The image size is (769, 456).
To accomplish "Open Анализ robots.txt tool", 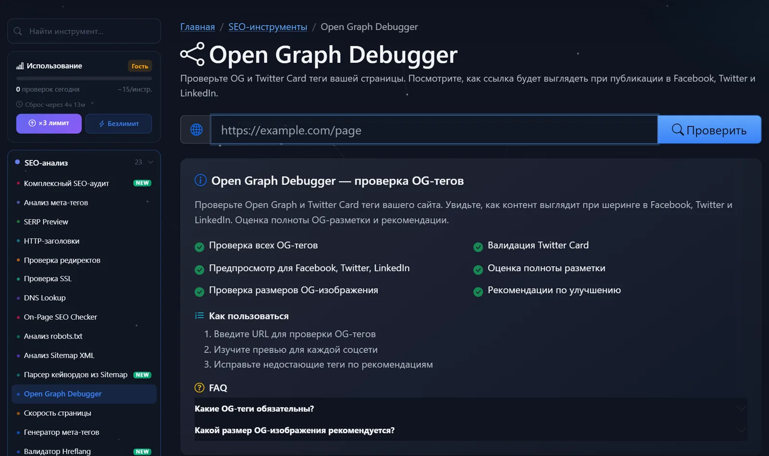I will (84, 336).
